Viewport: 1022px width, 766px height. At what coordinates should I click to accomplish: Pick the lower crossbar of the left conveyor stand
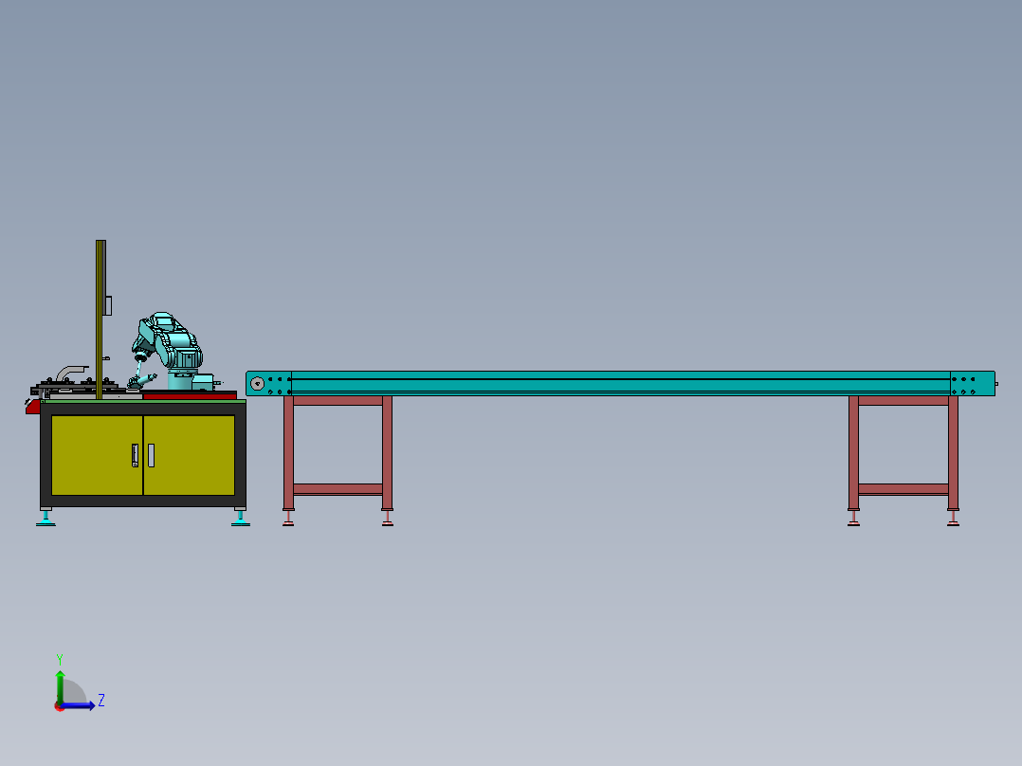click(x=338, y=489)
